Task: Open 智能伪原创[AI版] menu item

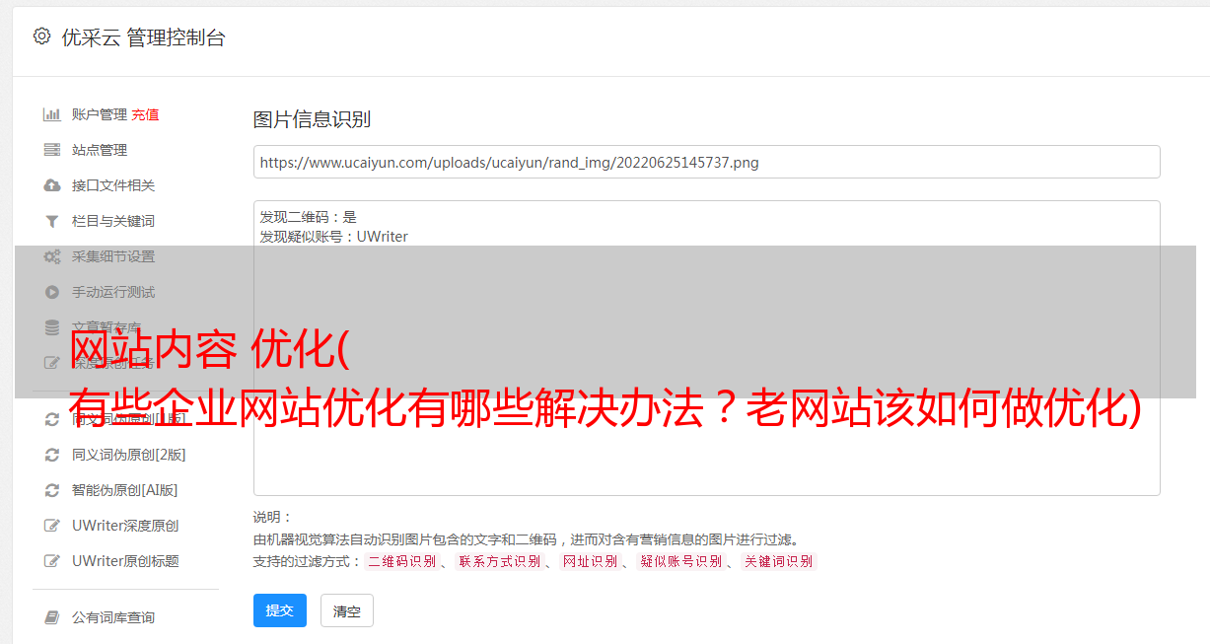Action: (x=125, y=490)
